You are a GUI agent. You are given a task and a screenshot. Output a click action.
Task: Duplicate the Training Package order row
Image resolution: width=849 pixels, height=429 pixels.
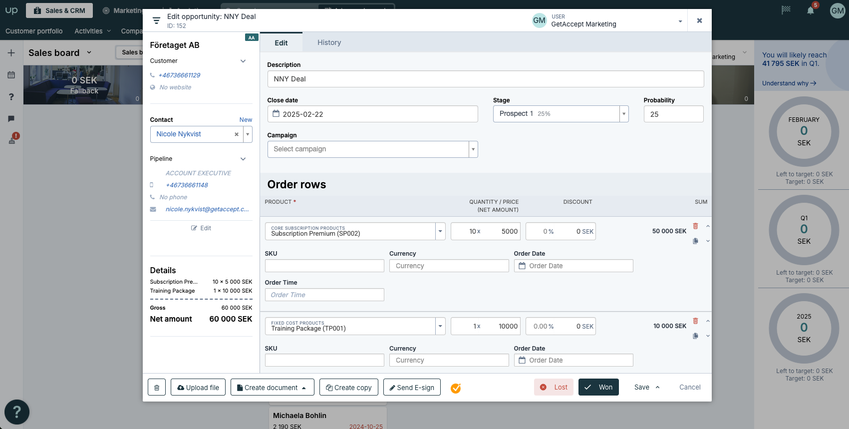pos(695,336)
